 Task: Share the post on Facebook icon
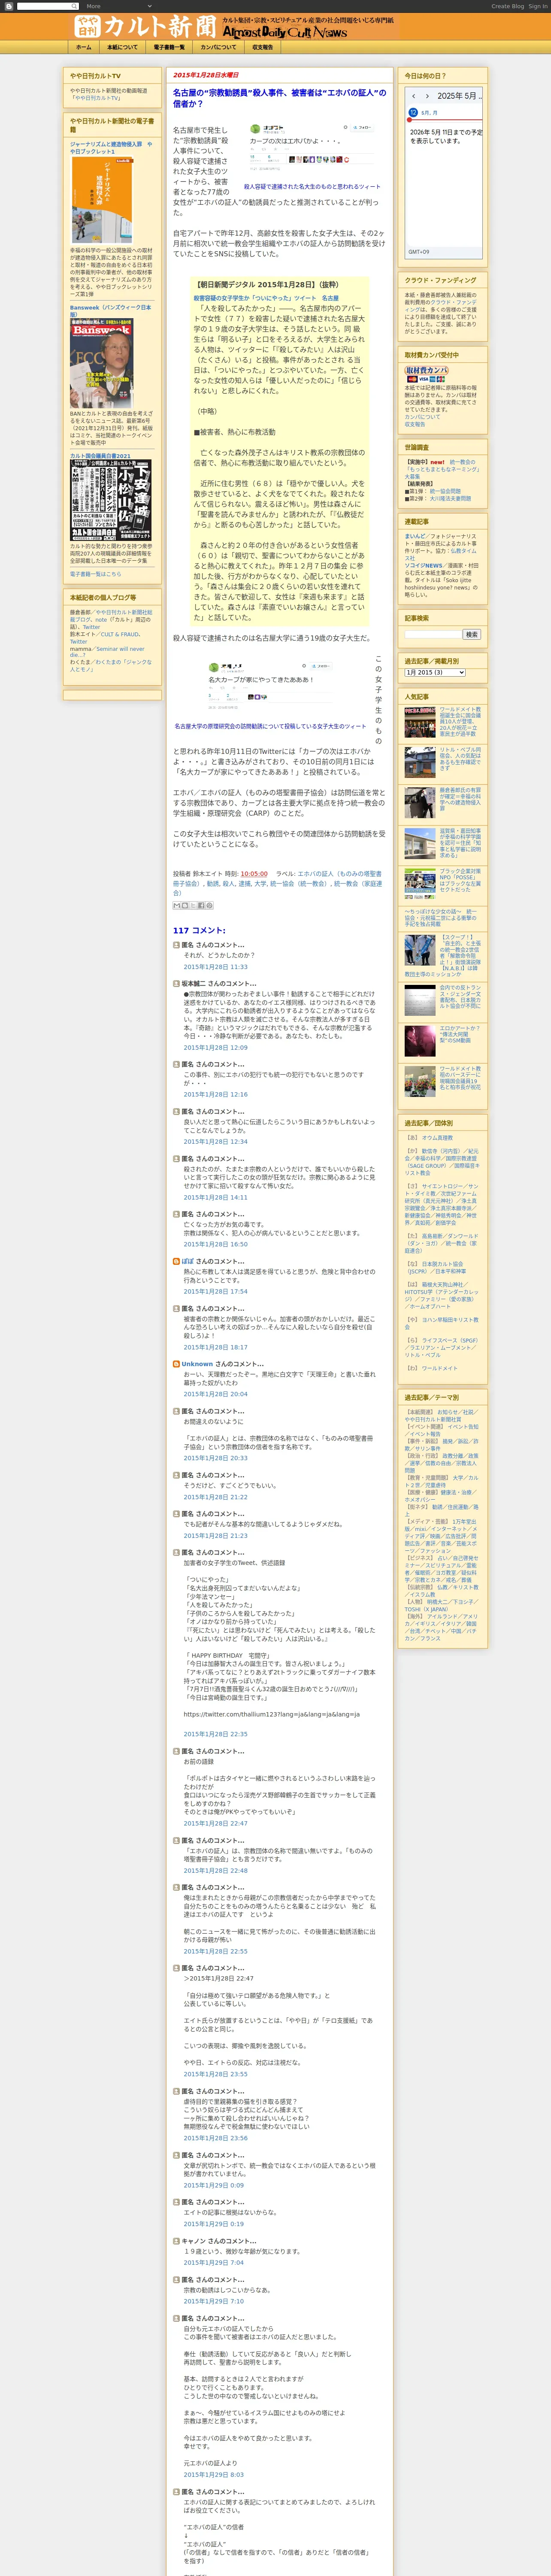click(201, 905)
